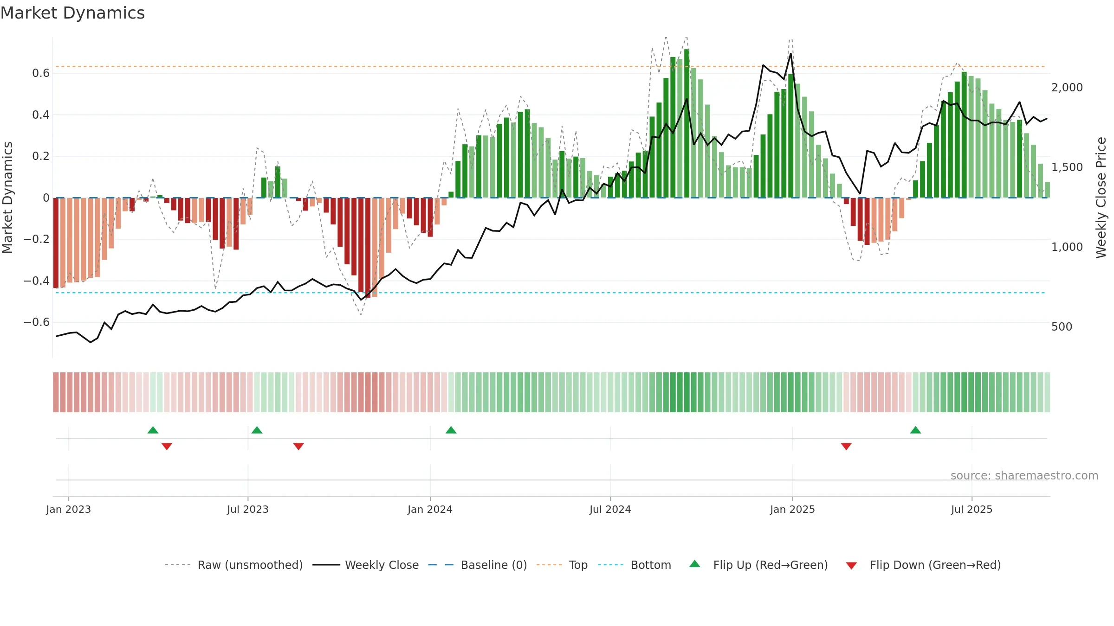Image resolution: width=1114 pixels, height=626 pixels.
Task: Toggle the Raw (unsmoothed) legend entry
Action: pos(233,565)
